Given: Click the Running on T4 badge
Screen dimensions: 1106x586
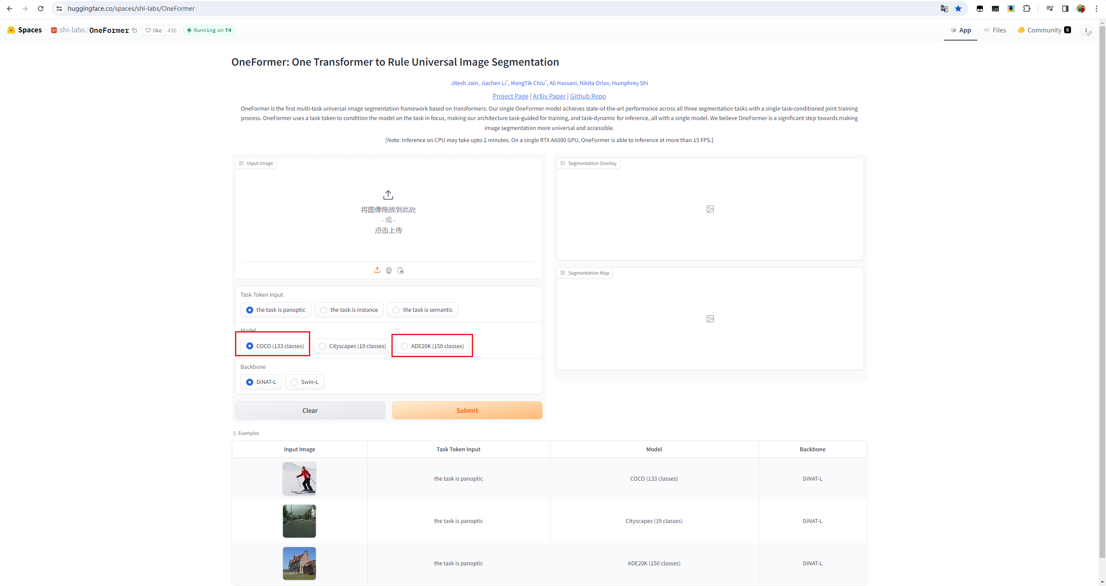Looking at the screenshot, I should pos(210,30).
